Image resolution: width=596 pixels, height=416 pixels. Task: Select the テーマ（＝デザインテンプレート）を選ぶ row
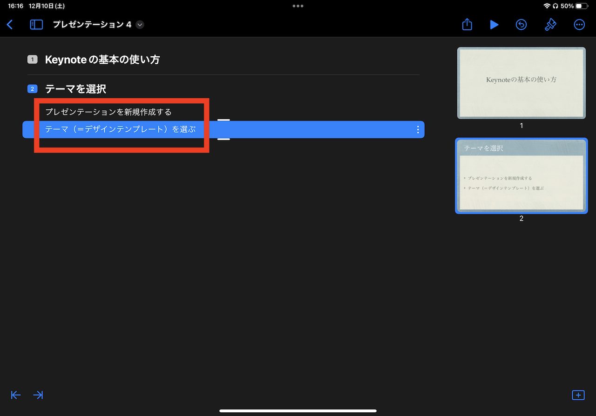[223, 129]
